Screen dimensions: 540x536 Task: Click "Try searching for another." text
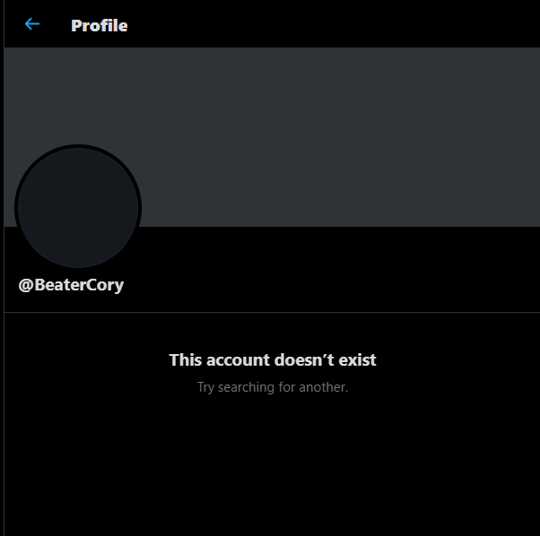pyautogui.click(x=273, y=387)
